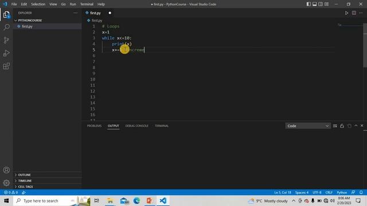Split the editor to the right
Screen dimensions: 367x206
click(x=354, y=13)
